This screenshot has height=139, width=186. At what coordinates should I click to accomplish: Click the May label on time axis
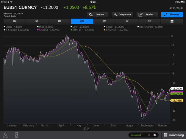pyautogui.click(x=79, y=126)
